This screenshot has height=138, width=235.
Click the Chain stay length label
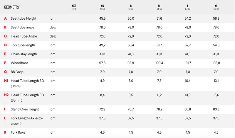point(24,54)
